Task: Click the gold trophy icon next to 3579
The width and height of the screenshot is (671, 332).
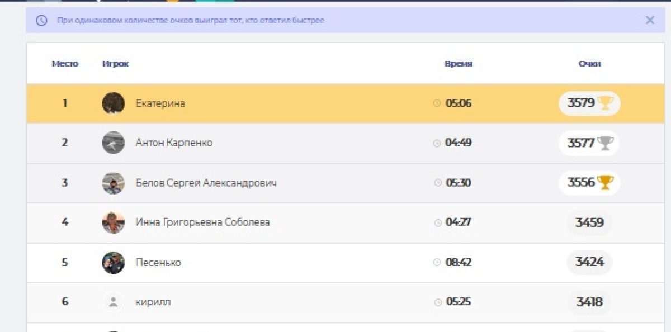Action: pos(605,103)
